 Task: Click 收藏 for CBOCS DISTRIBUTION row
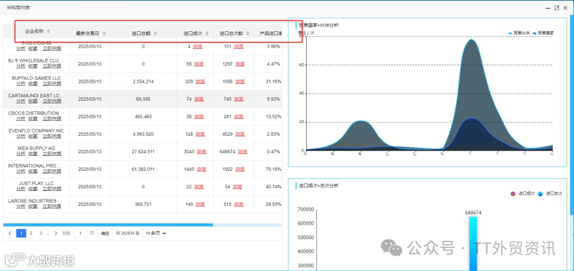click(33, 118)
